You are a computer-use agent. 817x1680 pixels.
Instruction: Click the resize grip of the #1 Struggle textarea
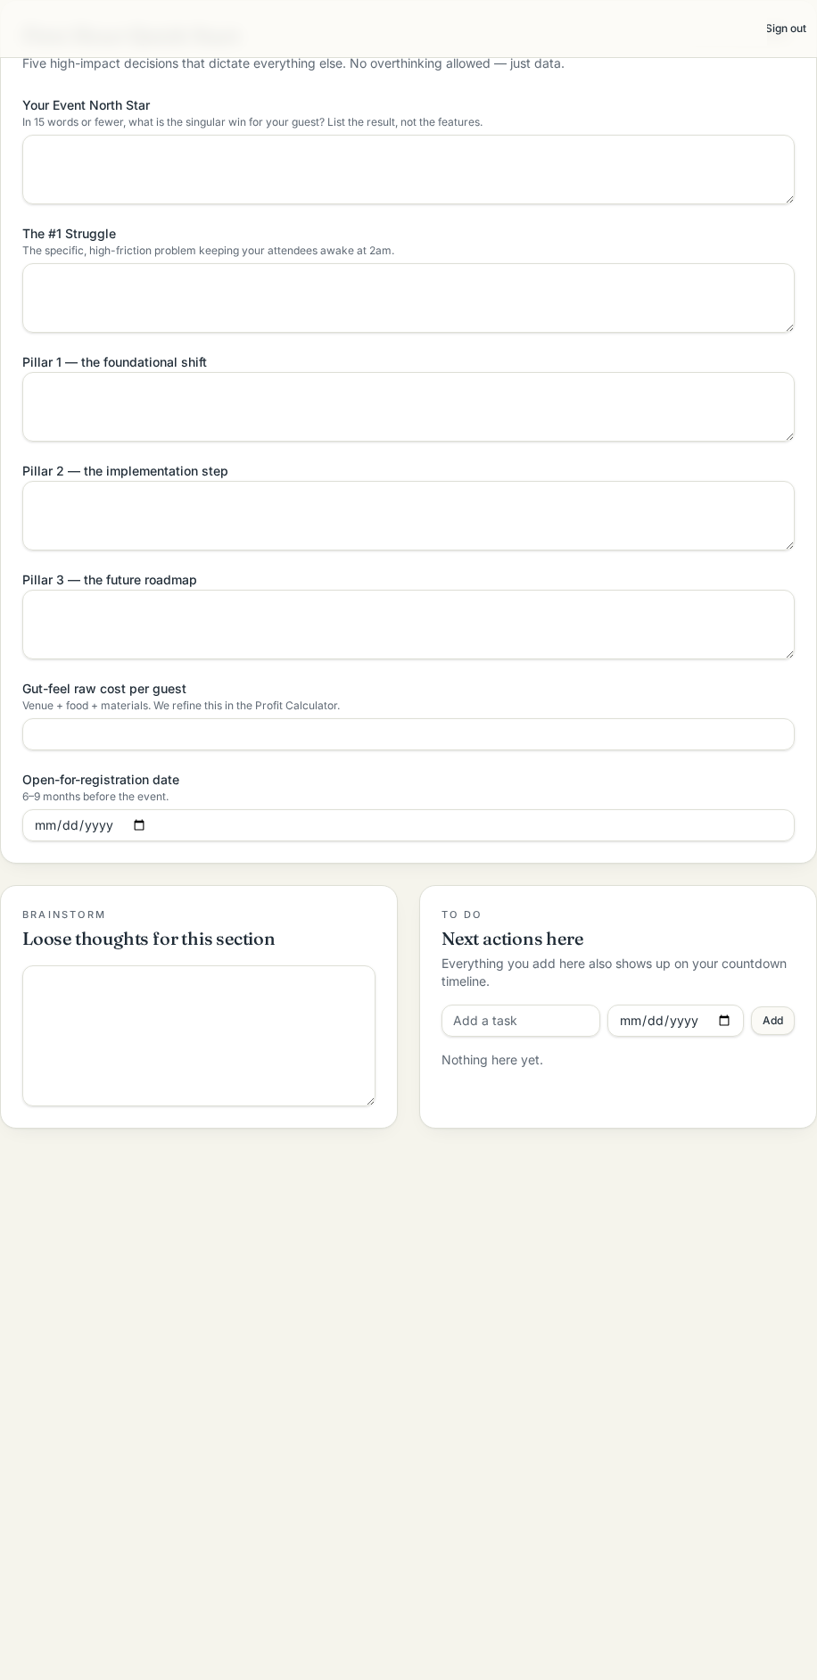(789, 327)
